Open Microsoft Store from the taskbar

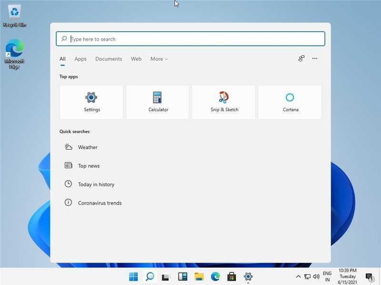tap(231, 276)
